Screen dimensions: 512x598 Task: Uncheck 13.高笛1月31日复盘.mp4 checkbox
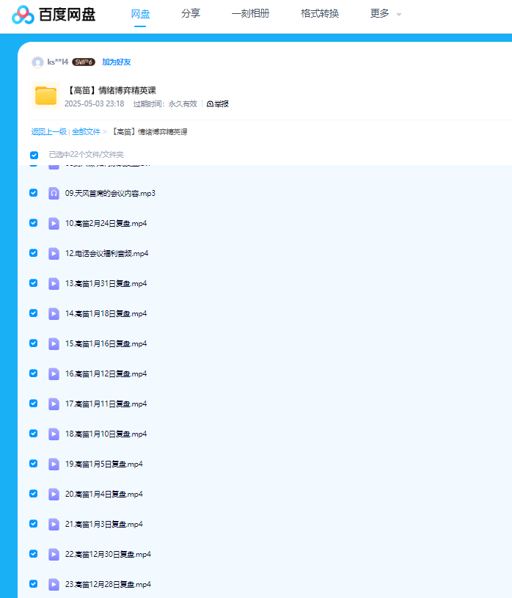34,283
